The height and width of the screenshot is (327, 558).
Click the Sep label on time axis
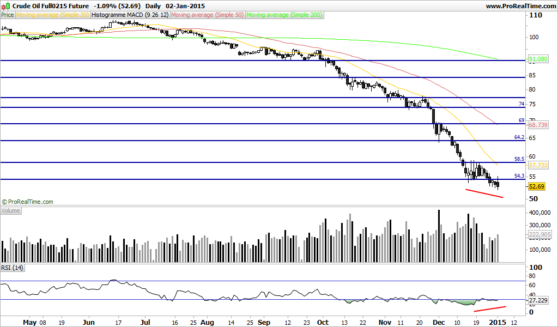coord(264,323)
